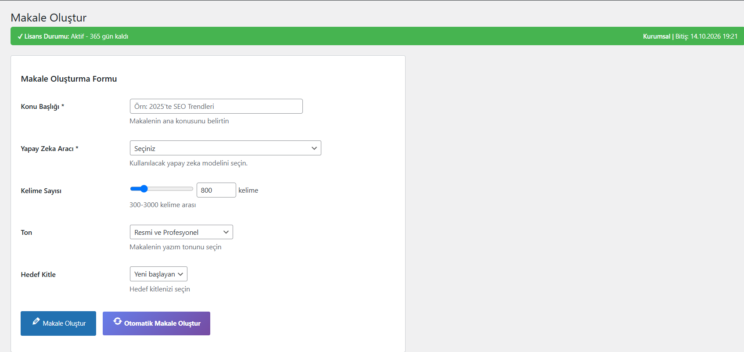
Task: Click the arrow icon on Yeni başlayan select
Action: pyautogui.click(x=180, y=274)
